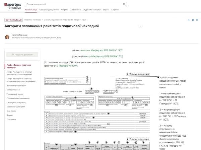Viewport: 201px width, 150px height.
Task: Select sidebar item 'Графа «Складена на операції...»'
Action: 19,73
